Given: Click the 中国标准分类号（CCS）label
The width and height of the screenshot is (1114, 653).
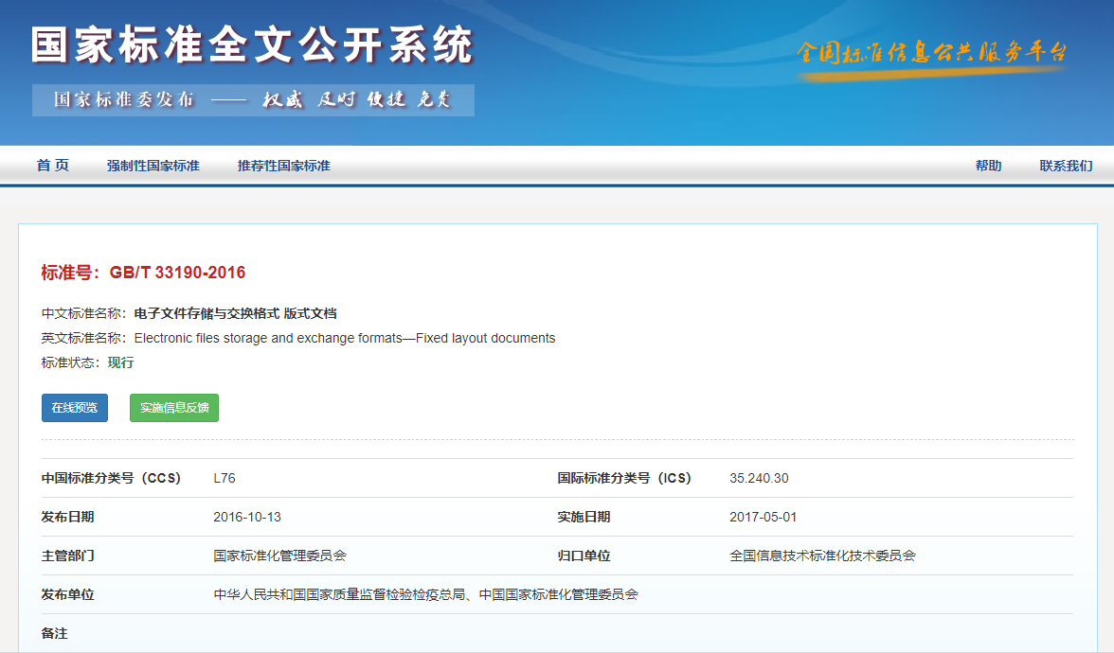Looking at the screenshot, I should [111, 479].
